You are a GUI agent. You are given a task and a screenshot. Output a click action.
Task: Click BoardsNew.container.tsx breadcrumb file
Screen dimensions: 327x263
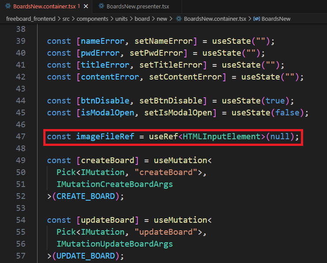pyautogui.click(x=215, y=19)
